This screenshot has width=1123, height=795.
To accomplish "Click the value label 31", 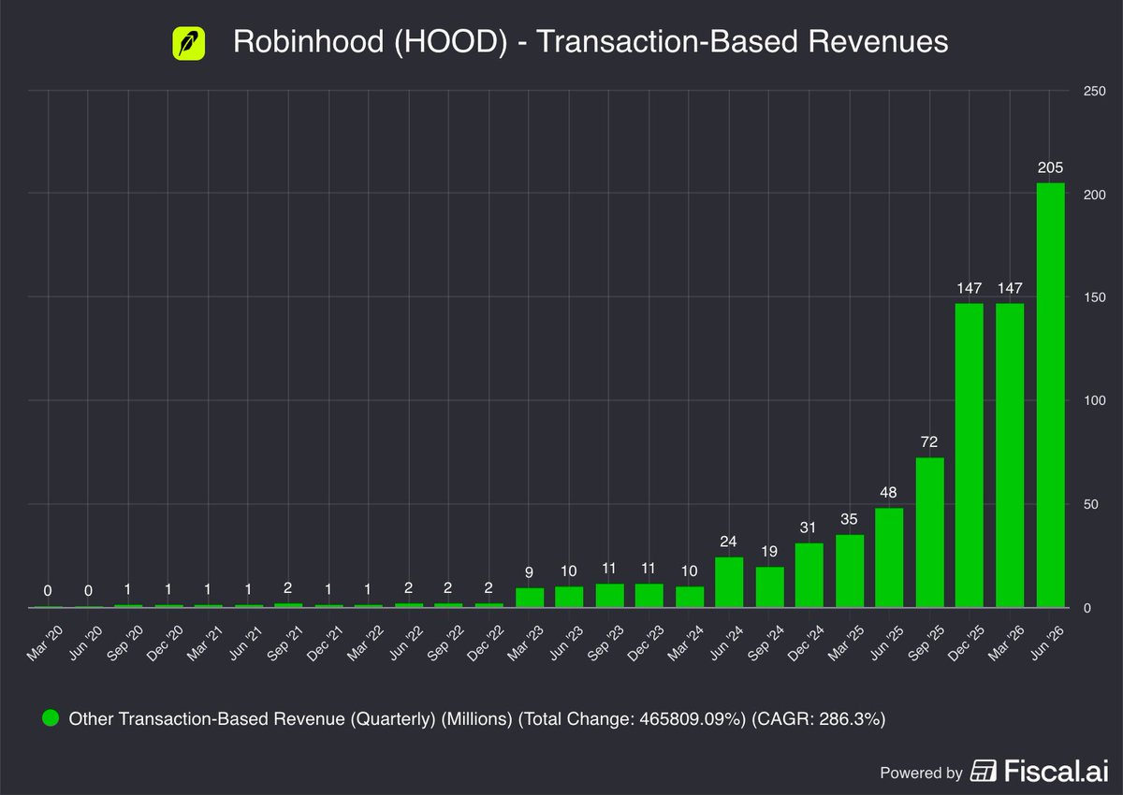I will pyautogui.click(x=809, y=527).
